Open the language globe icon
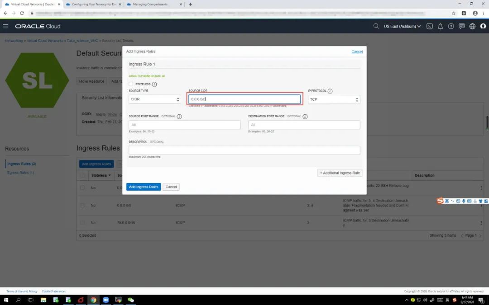 [472, 26]
